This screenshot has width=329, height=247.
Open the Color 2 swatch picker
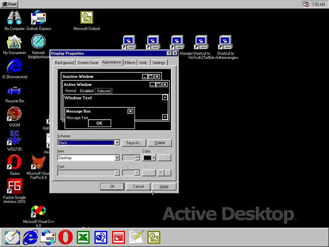[164, 158]
